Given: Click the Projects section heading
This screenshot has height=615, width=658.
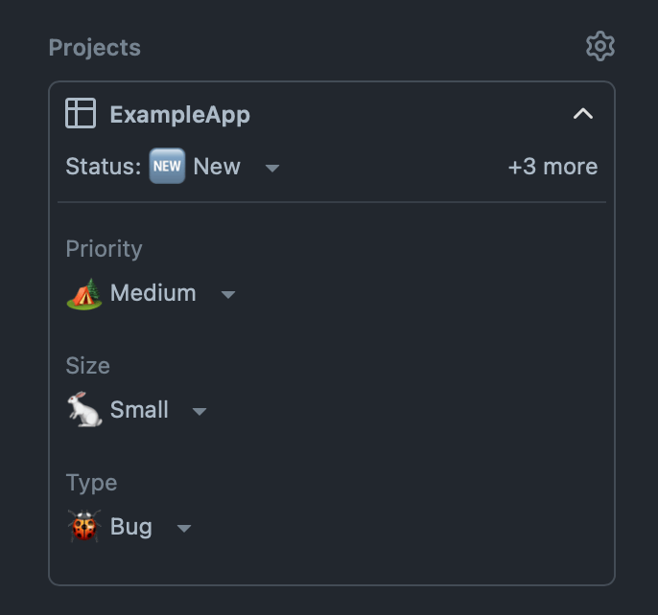Looking at the screenshot, I should pyautogui.click(x=94, y=48).
